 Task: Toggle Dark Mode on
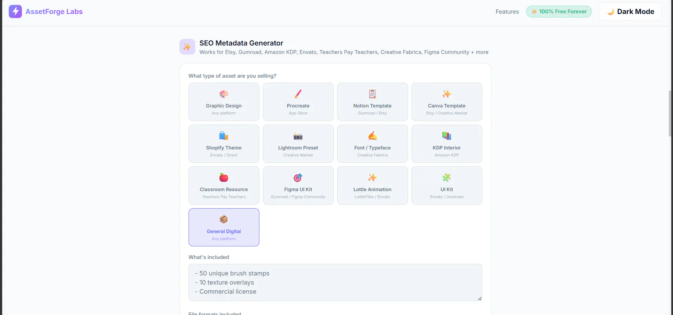tap(630, 12)
